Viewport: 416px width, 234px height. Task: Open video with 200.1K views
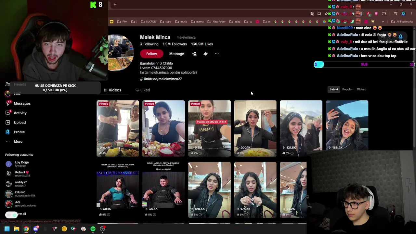point(255,128)
